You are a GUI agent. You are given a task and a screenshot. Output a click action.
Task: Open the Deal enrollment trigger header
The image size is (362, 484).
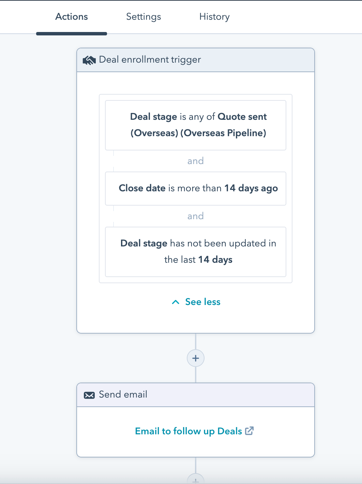coord(196,60)
